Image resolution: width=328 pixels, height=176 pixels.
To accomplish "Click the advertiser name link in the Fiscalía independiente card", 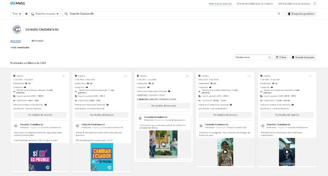I will coord(278,124).
